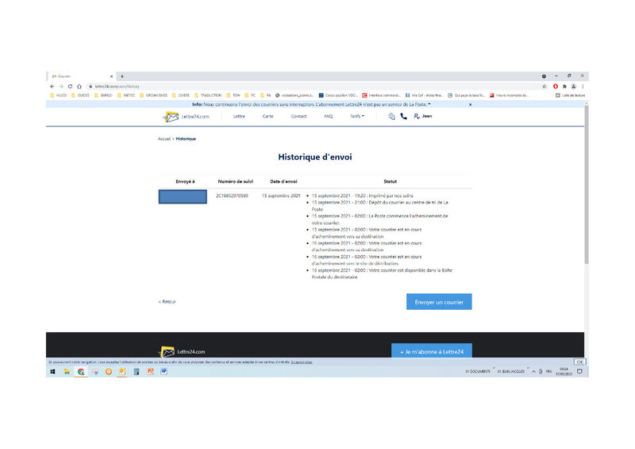This screenshot has width=635, height=449.
Task: Click the Je m'abonne à Lettre24 button
Action: [x=432, y=351]
